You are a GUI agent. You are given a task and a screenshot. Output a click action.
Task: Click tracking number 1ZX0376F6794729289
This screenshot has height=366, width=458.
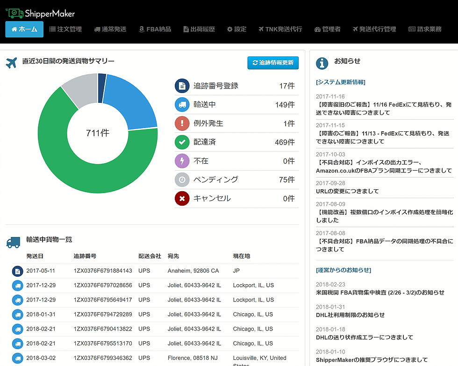click(103, 314)
